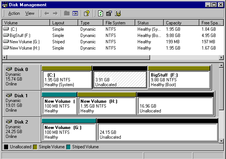Click the Refresh toolbar icon

tap(100, 13)
